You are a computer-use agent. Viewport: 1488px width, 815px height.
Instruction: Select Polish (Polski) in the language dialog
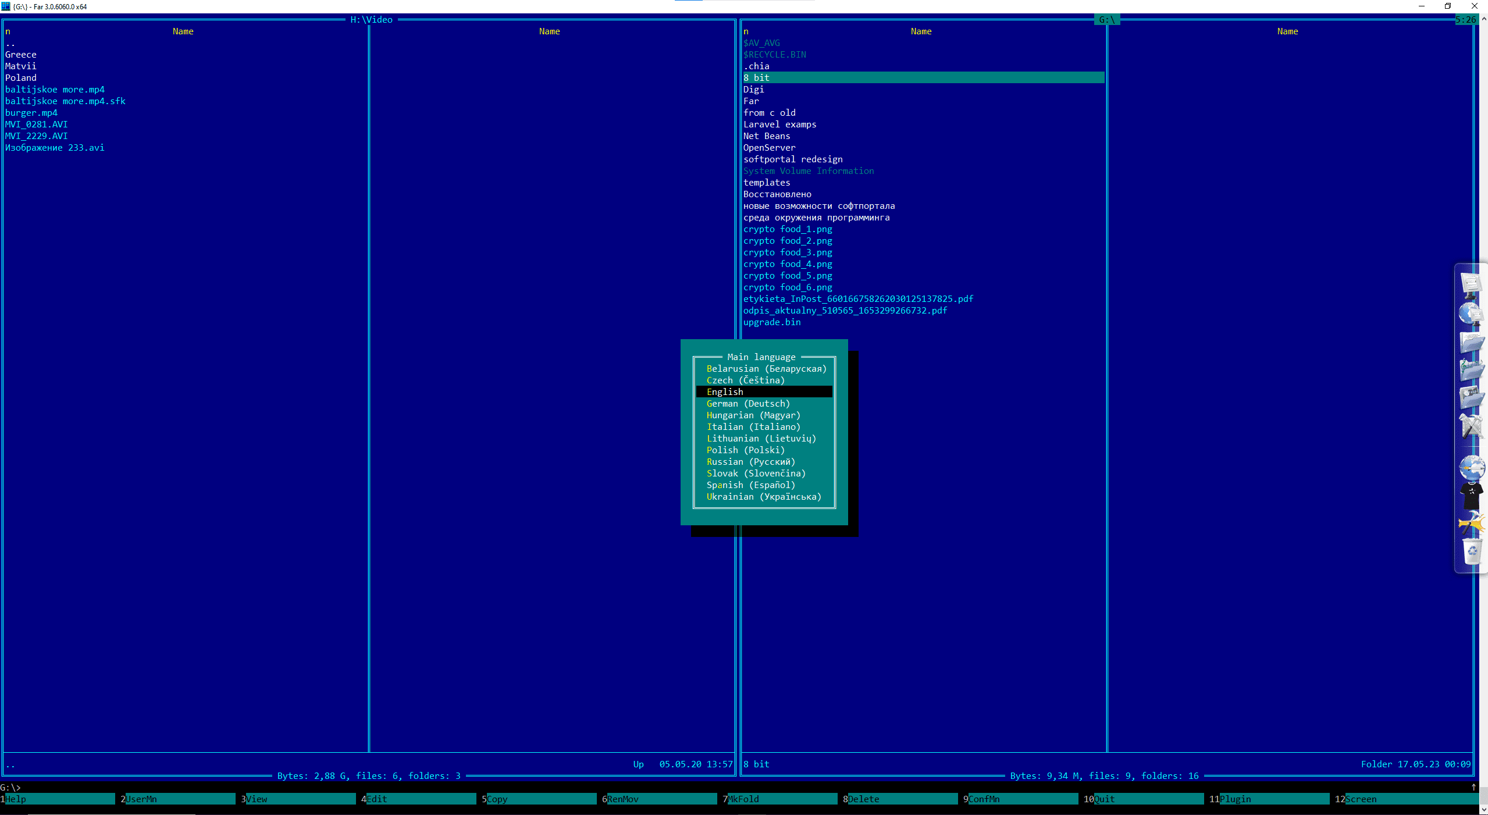[745, 450]
